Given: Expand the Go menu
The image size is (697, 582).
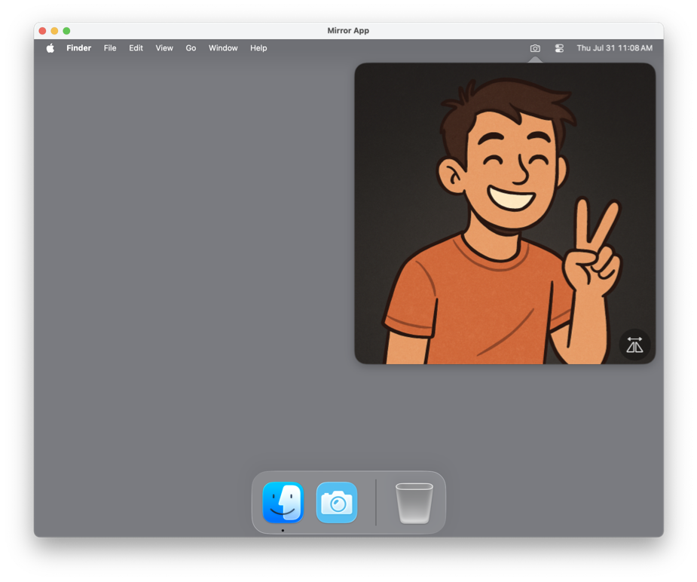Looking at the screenshot, I should pos(191,48).
